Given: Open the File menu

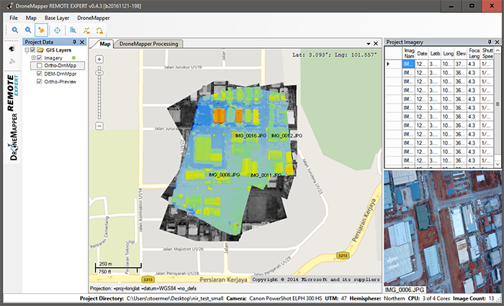Looking at the screenshot, I should [x=14, y=17].
